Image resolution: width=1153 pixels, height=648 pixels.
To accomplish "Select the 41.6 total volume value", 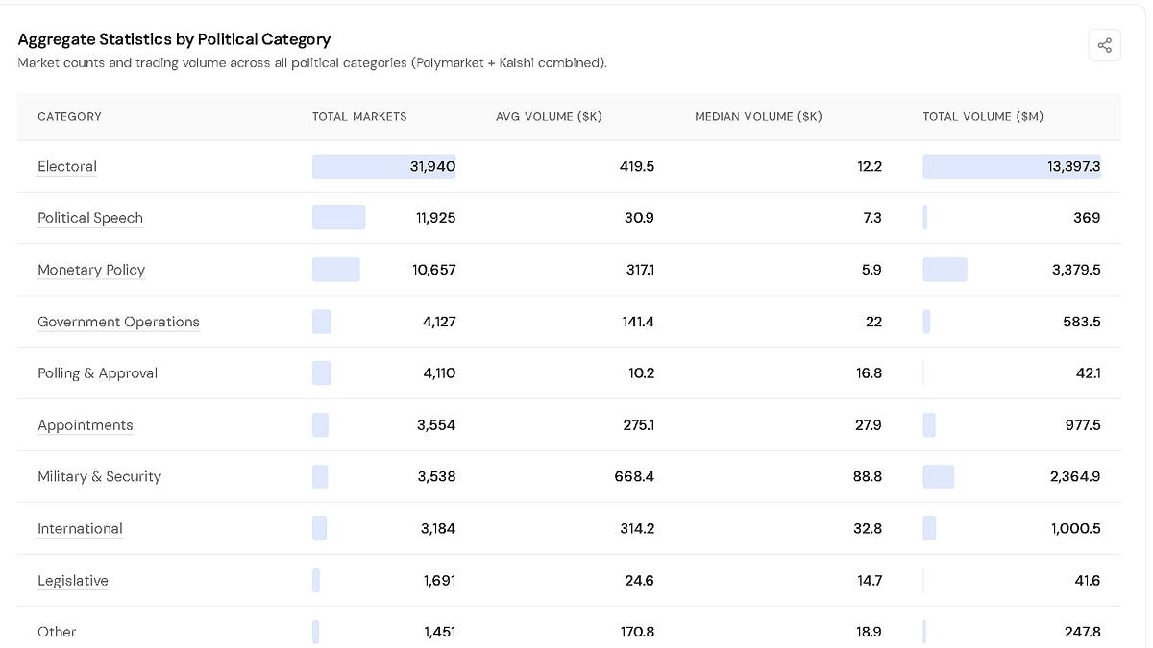I will 1089,580.
